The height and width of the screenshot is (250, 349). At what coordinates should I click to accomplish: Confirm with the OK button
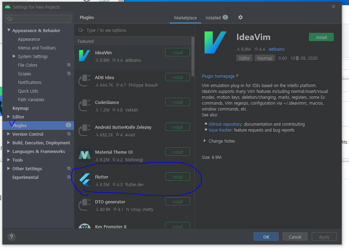click(266, 237)
